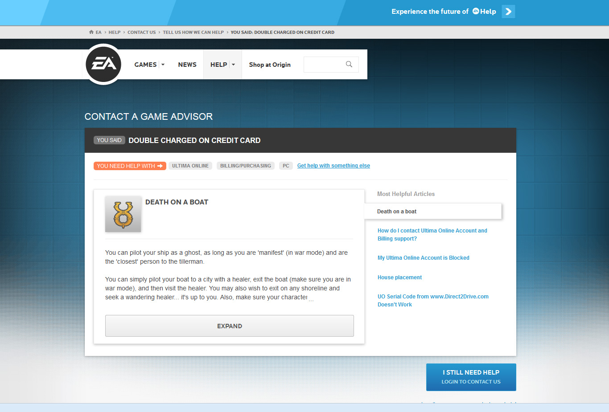609x412 pixels.
Task: Click TELL US HOW WE CAN HELP breadcrumb
Action: (193, 32)
